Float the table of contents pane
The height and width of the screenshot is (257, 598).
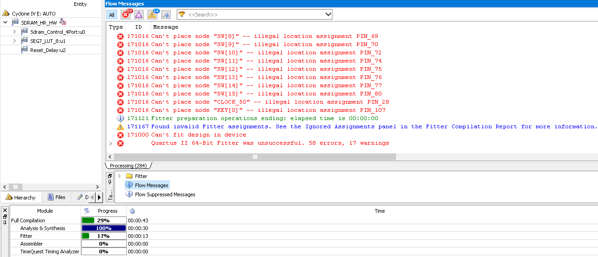click(110, 175)
